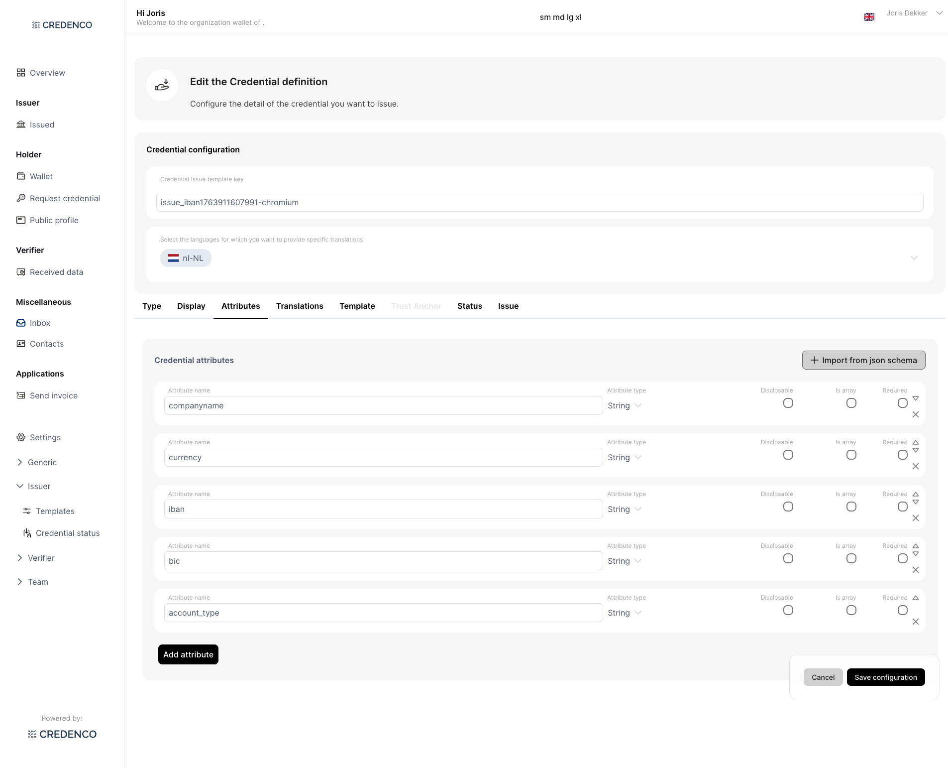948x768 pixels.
Task: Open Settings gear icon in sidebar
Action: coord(21,437)
